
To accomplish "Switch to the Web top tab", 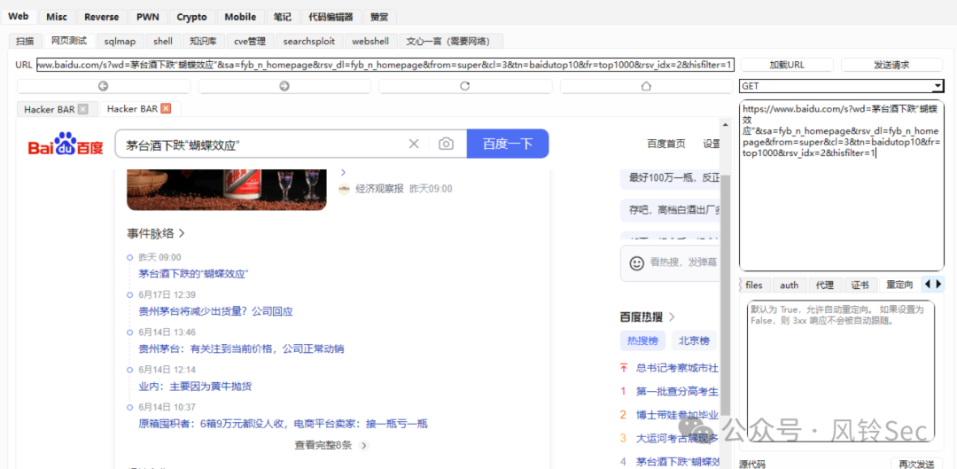I will tap(19, 17).
